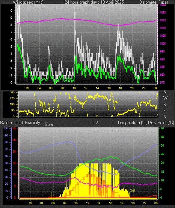This screenshot has height=208, width=175.
Task: Click the red 15 rainfall axis value
Action: pyautogui.click(x=14, y=163)
